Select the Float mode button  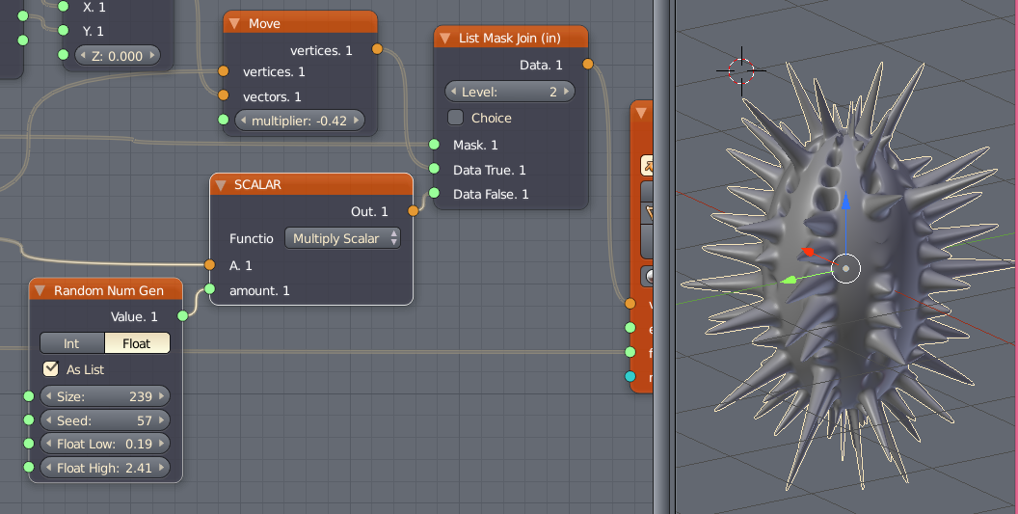136,343
